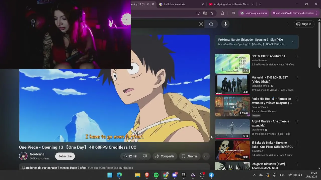The width and height of the screenshot is (321, 180).
Task: Open Epic Games Launcher from taskbar
Action: coord(184,175)
